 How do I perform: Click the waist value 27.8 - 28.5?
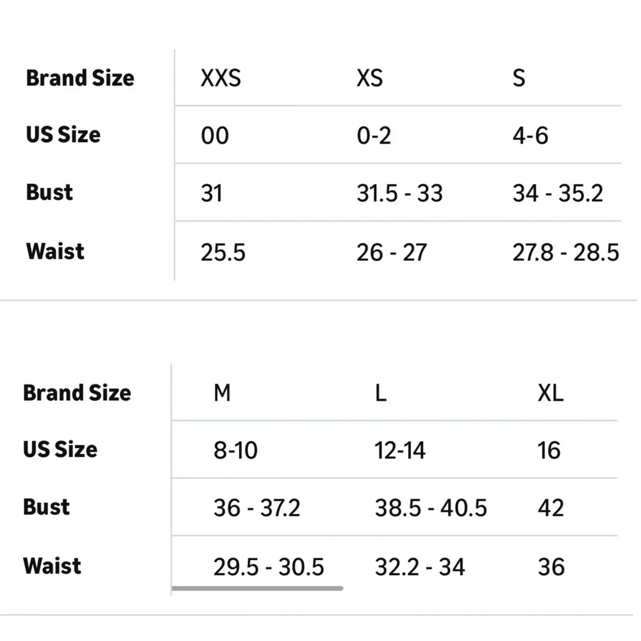[566, 252]
